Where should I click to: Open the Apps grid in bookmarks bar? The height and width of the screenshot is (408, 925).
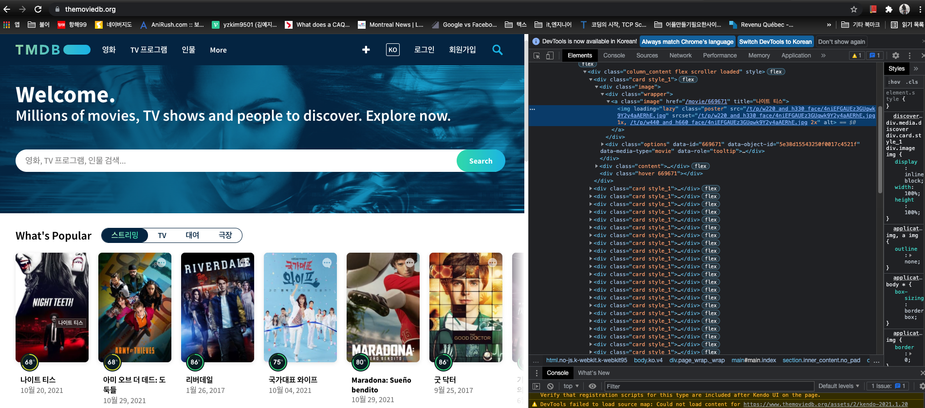click(7, 24)
